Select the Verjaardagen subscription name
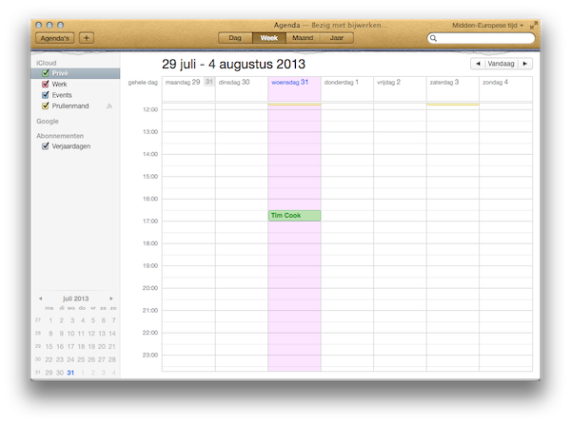The height and width of the screenshot is (424, 571). (71, 146)
